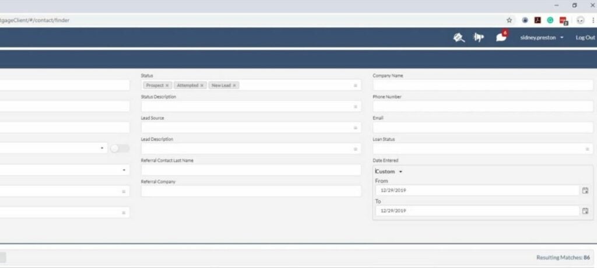The width and height of the screenshot is (597, 268).
Task: Click Log Out link
Action: coord(585,37)
